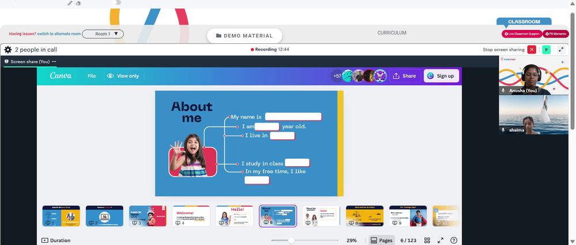The image size is (576, 245).
Task: Click the purple lion viewer avatar
Action: pyautogui.click(x=380, y=76)
